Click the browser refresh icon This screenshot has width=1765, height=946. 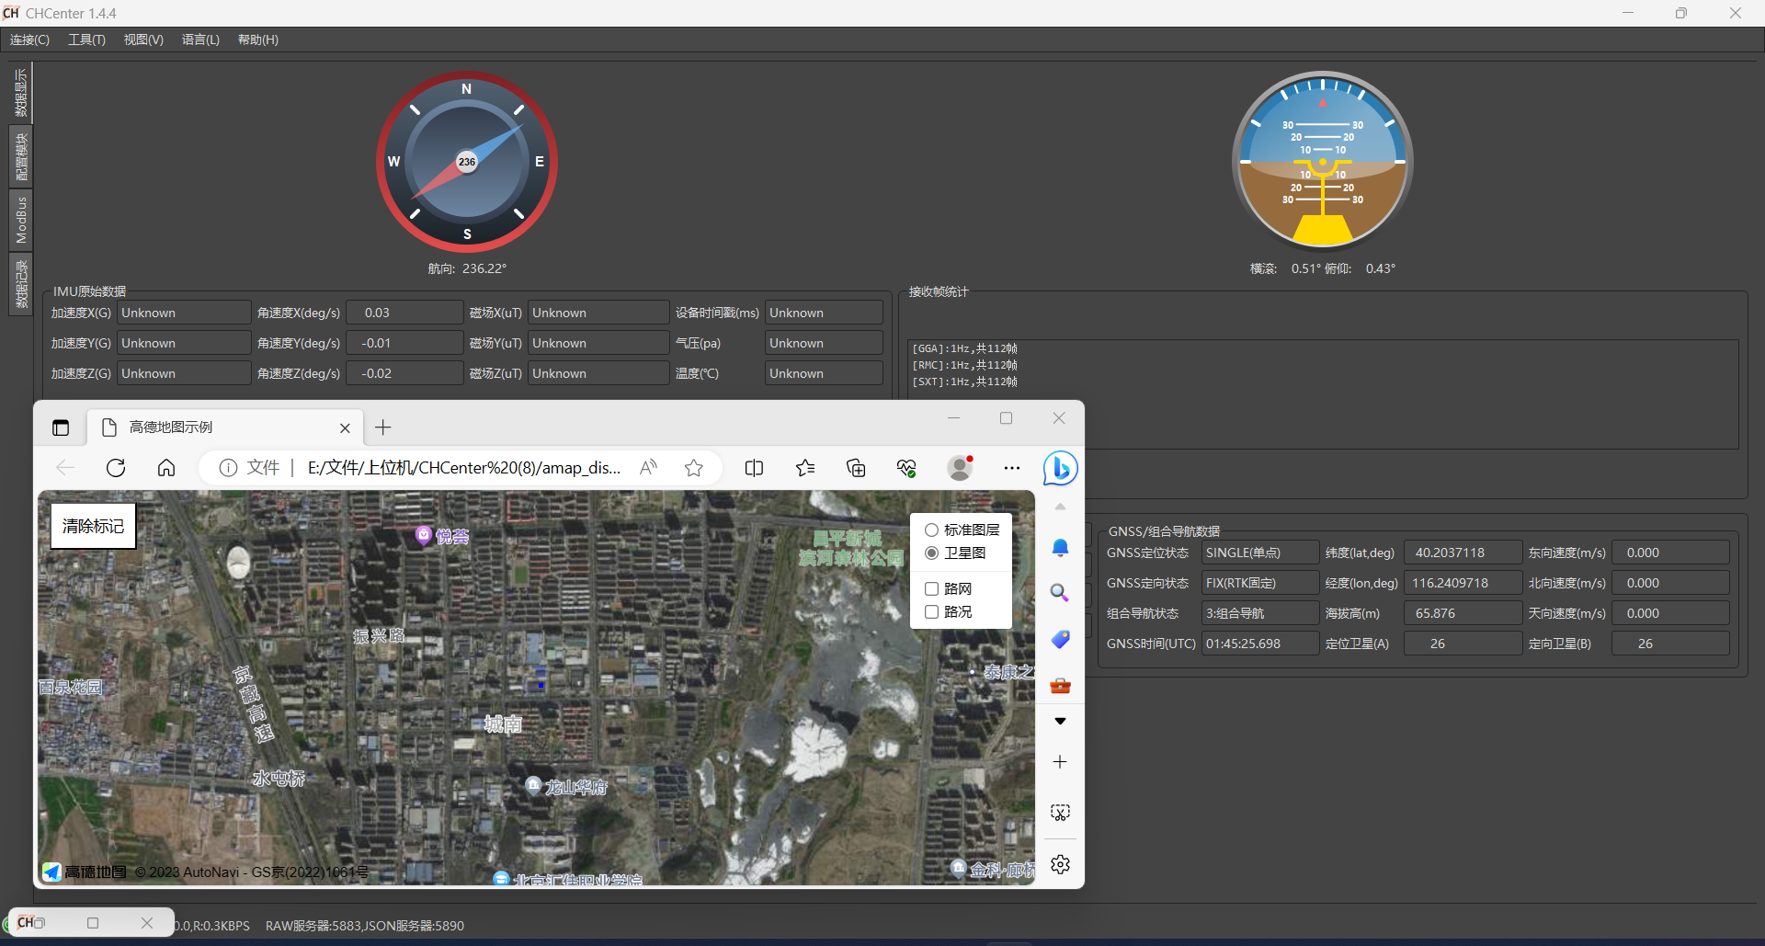pyautogui.click(x=116, y=468)
